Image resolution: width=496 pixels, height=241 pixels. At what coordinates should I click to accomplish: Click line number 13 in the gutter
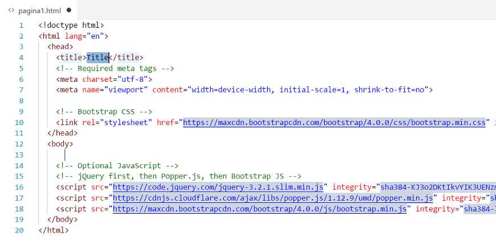pyautogui.click(x=19, y=155)
